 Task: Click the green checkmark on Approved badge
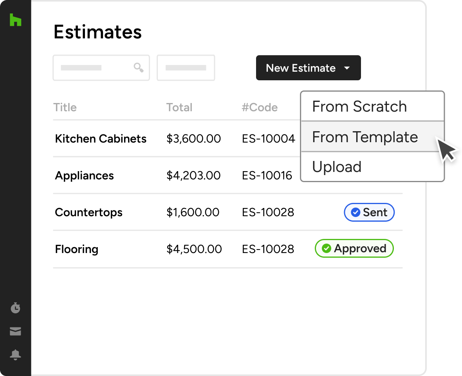(x=327, y=248)
